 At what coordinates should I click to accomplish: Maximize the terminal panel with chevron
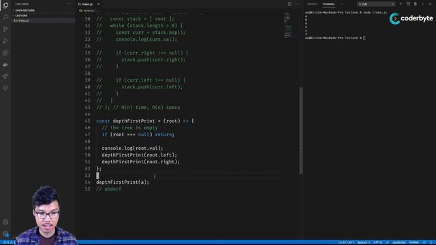(422, 4)
